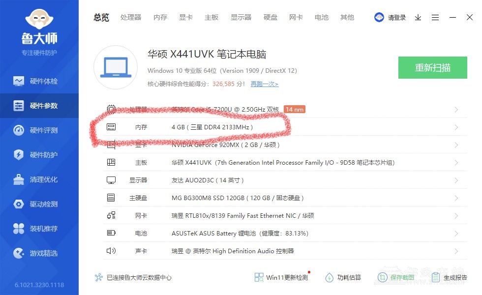Expand the 主硬盘 main disk row chevron
Viewport: 482px width, 295px height.
(456, 198)
